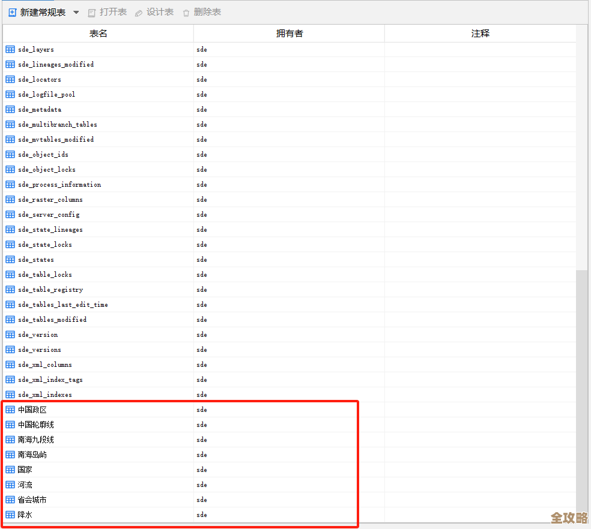Viewport: 591px width, 529px height.
Task: Click the 注释 column header
Action: pyautogui.click(x=480, y=34)
